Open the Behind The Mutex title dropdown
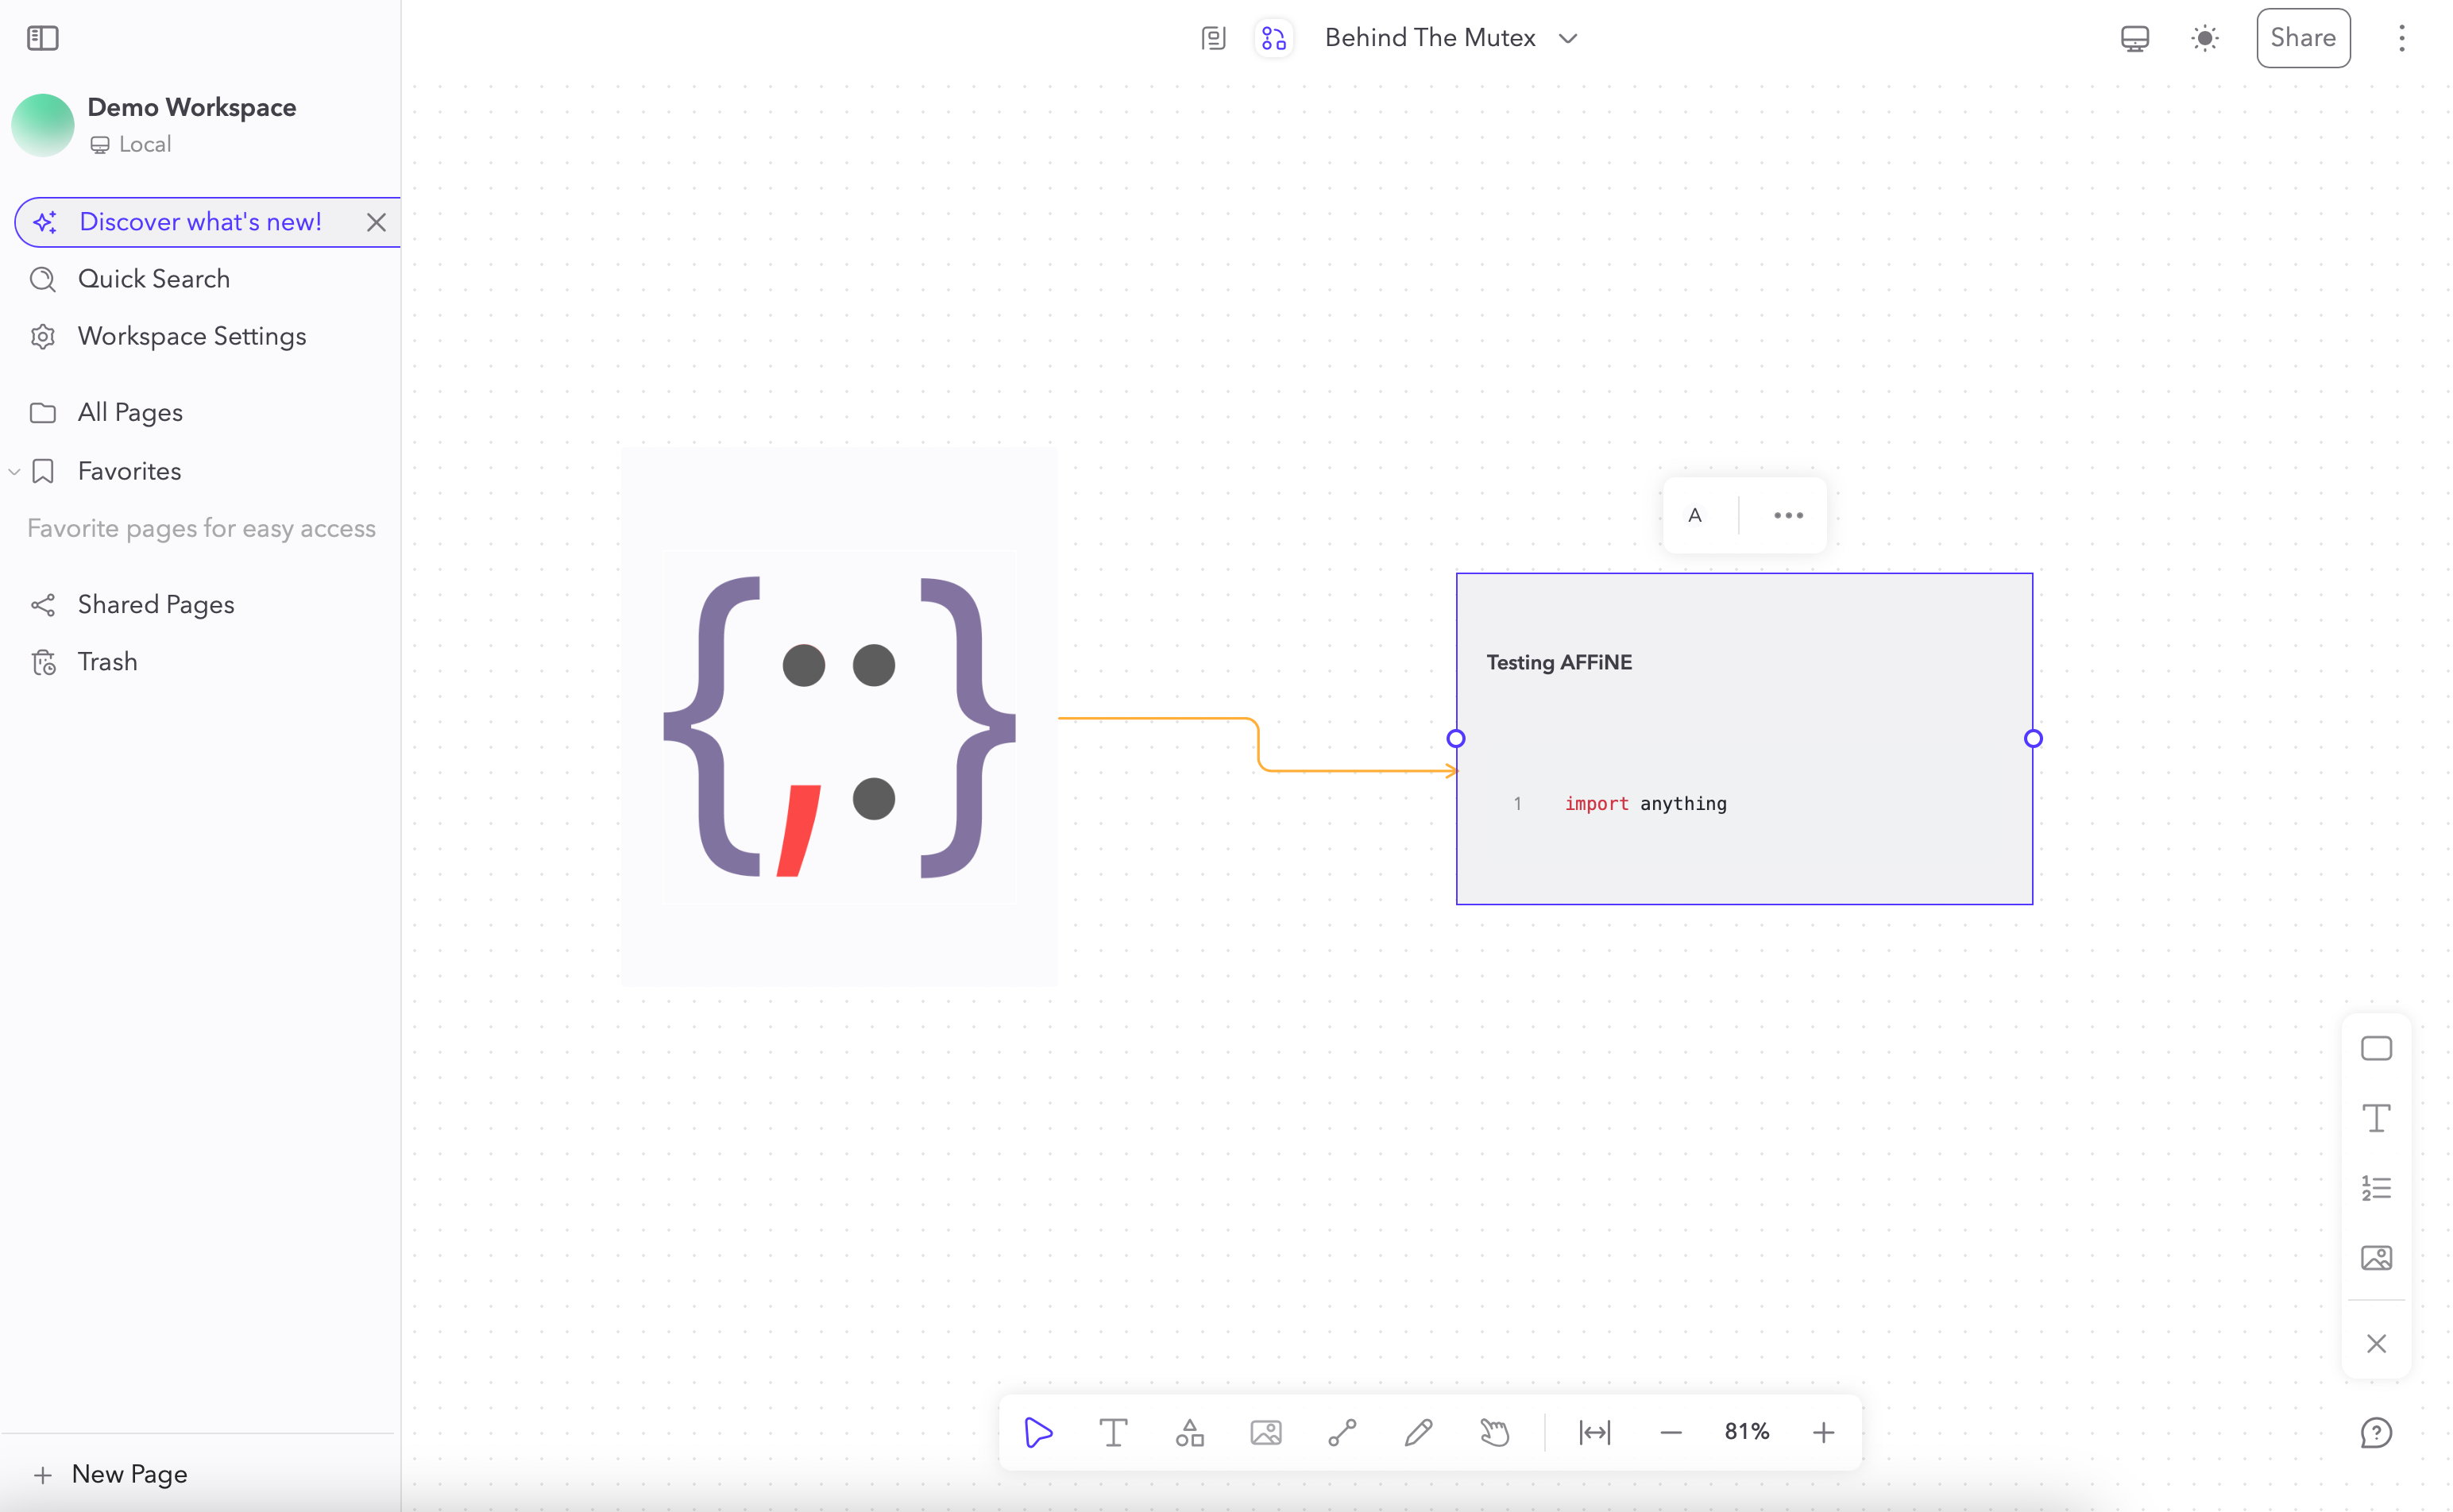This screenshot has width=2453, height=1512. point(1567,38)
